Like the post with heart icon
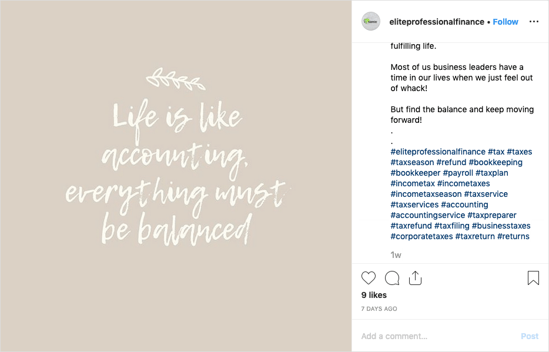The width and height of the screenshot is (549, 352). [x=369, y=278]
